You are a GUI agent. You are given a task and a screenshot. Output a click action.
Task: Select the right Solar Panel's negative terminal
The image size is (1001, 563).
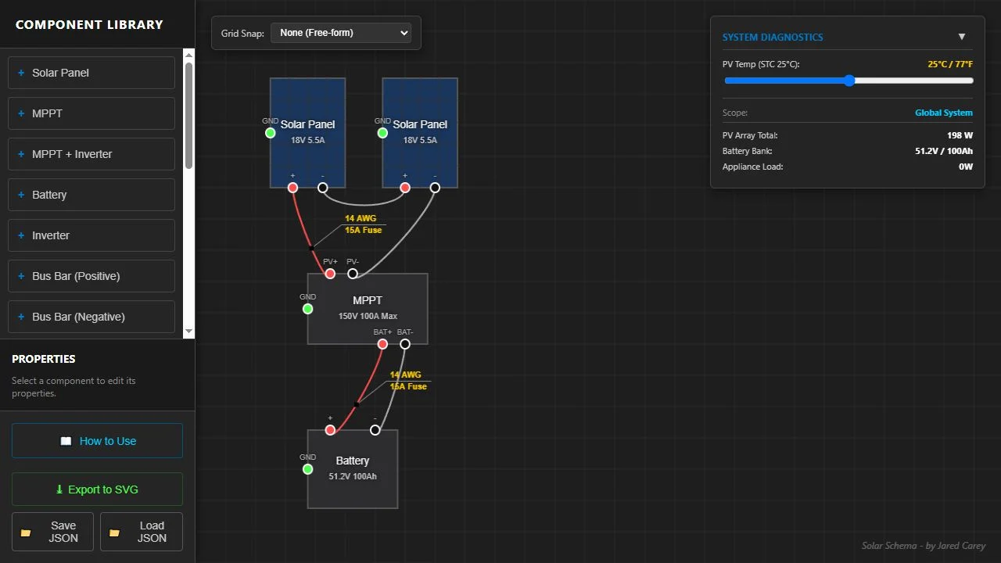click(435, 188)
